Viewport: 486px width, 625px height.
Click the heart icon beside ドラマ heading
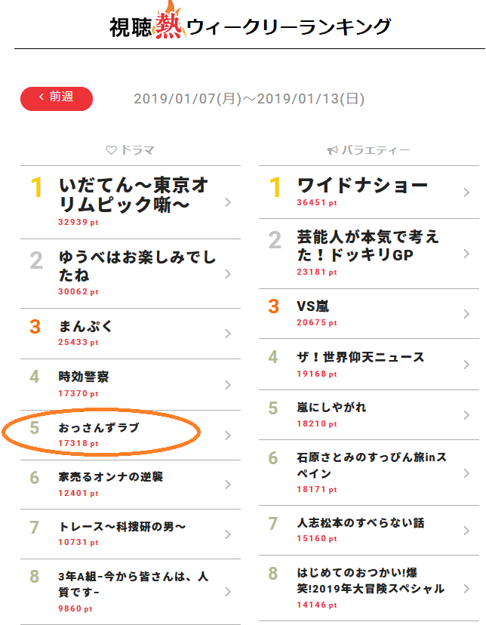click(111, 150)
